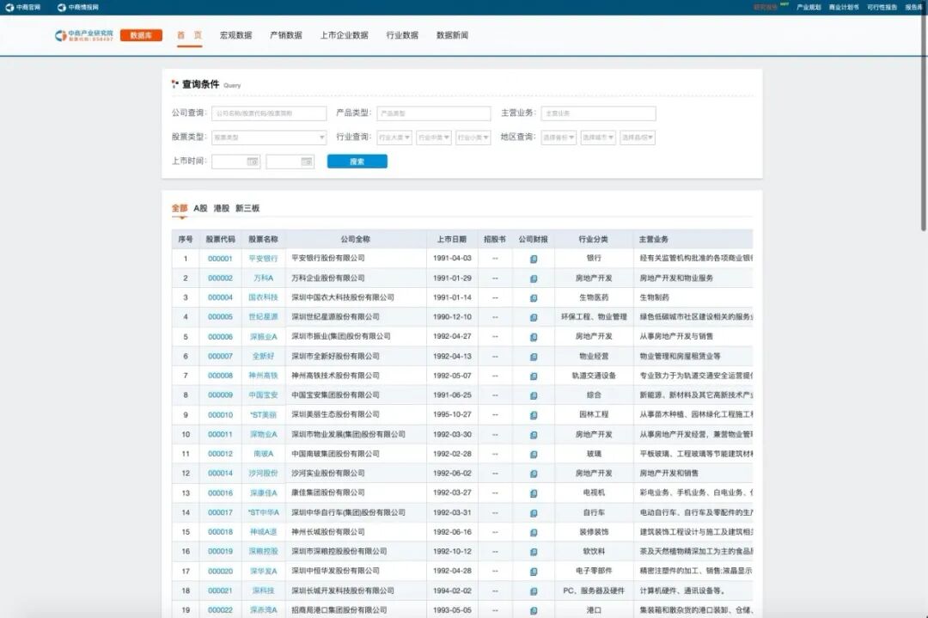Expand the 股票类型 dropdown

tap(269, 138)
